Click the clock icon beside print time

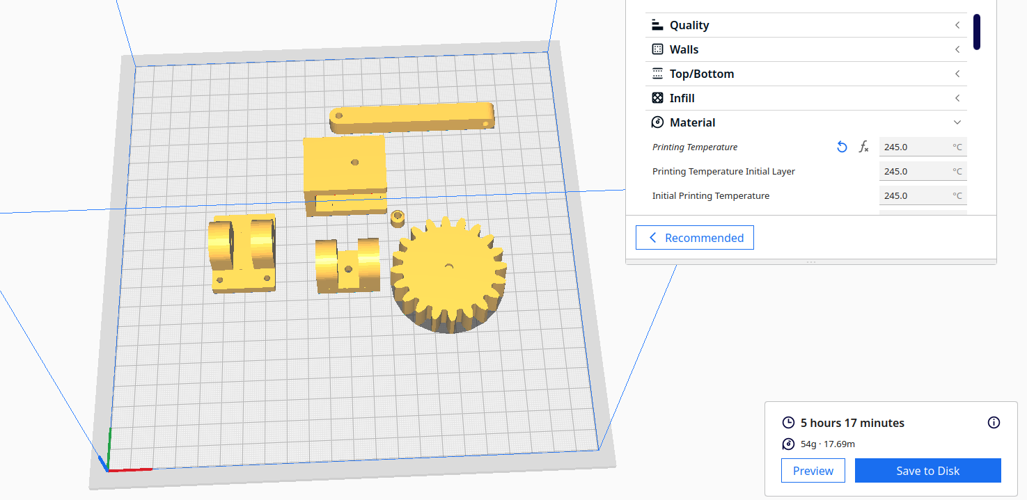pos(788,423)
